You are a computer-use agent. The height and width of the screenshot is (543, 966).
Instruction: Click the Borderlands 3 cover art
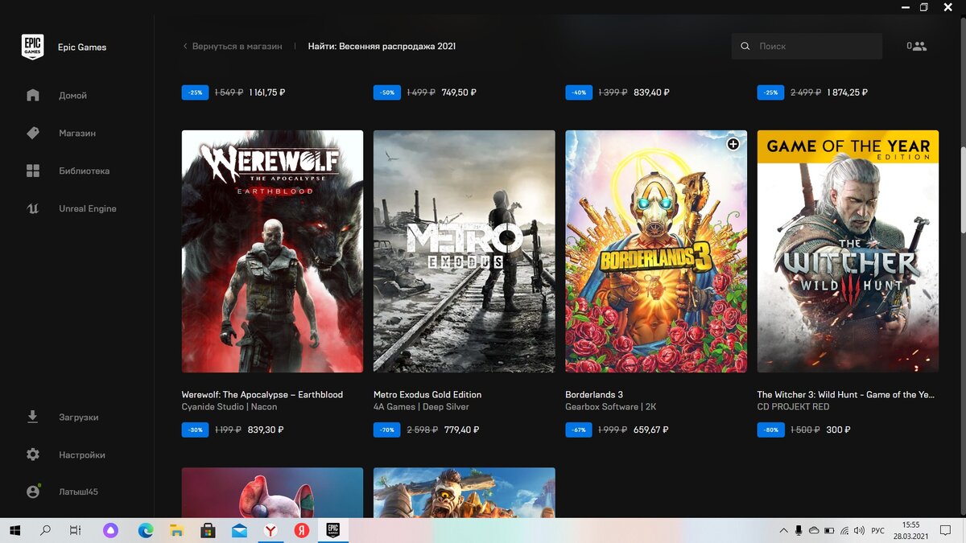656,251
